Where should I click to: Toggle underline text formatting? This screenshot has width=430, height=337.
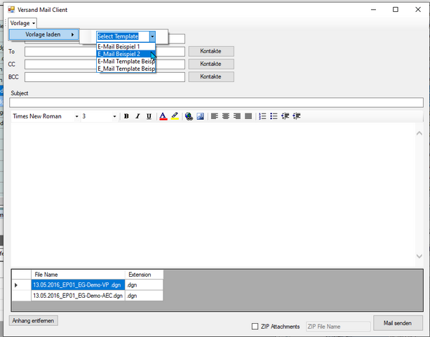(149, 116)
